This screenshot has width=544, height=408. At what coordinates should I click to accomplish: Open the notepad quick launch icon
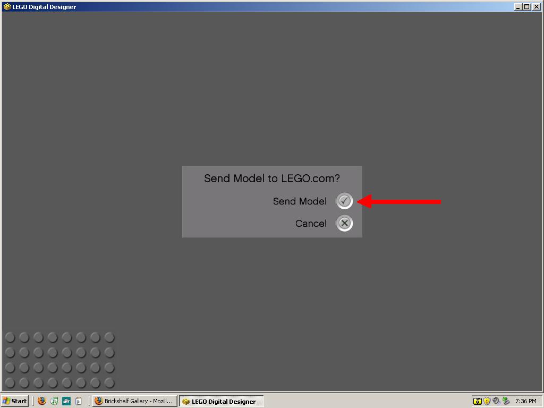tap(79, 401)
